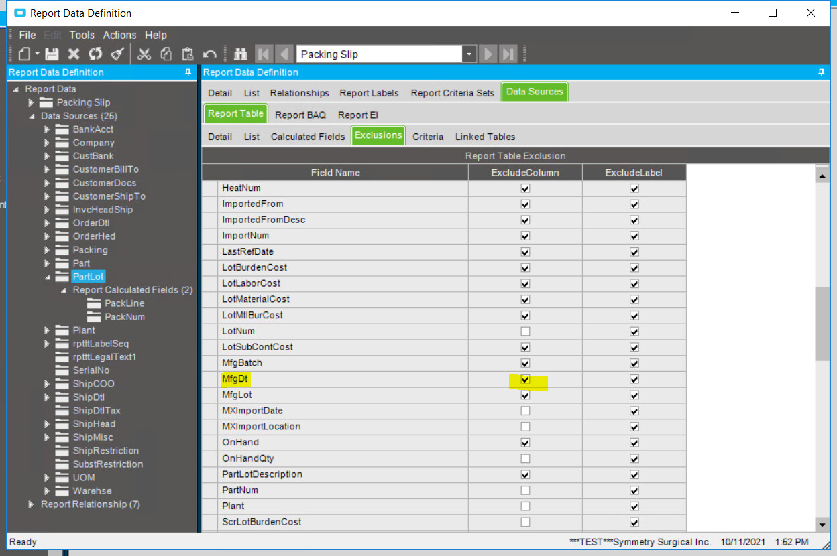Screen dimensions: 837x556
Task: Open the Packing Slip combo box dropdown
Action: 469,54
